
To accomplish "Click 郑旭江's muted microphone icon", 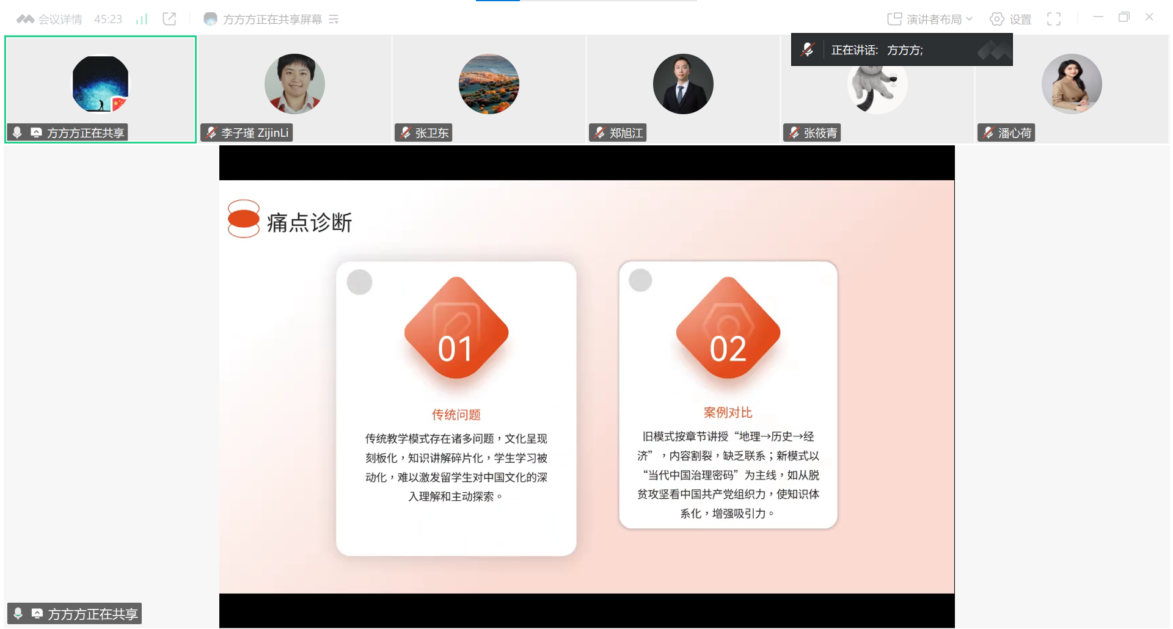I will (x=600, y=133).
